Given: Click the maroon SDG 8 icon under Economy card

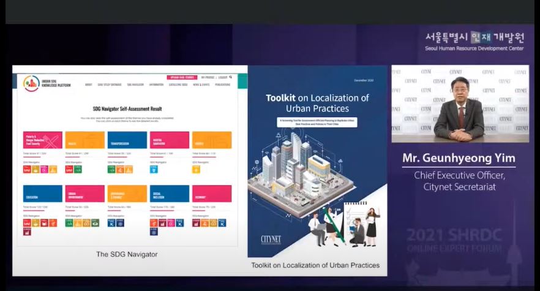Looking at the screenshot, I should pos(197,223).
